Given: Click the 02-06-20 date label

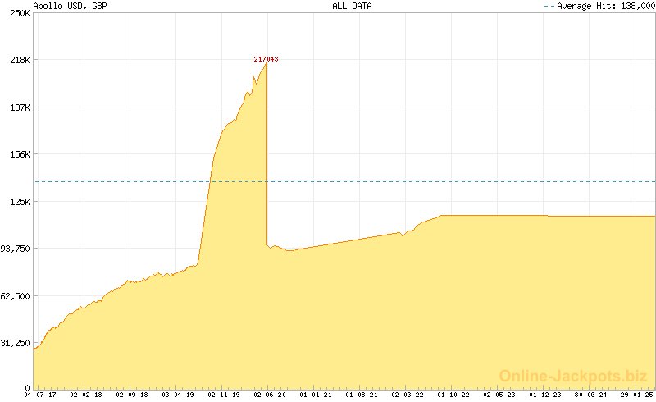Looking at the screenshot, I should pyautogui.click(x=270, y=395).
